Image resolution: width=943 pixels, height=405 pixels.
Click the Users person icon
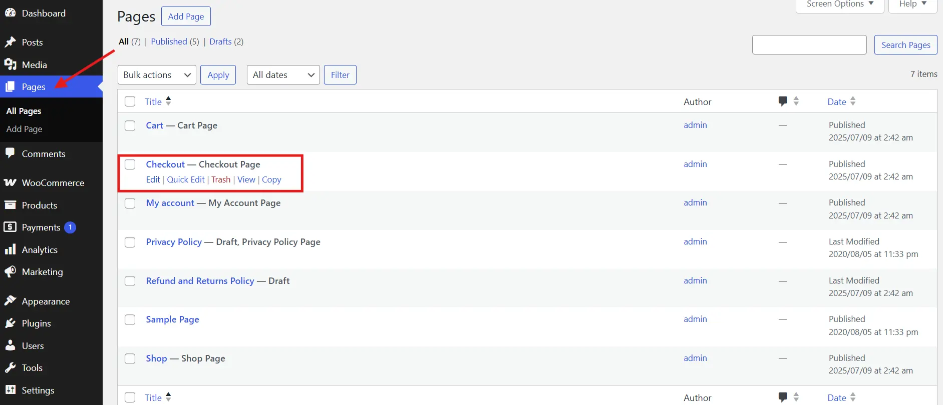pyautogui.click(x=10, y=345)
